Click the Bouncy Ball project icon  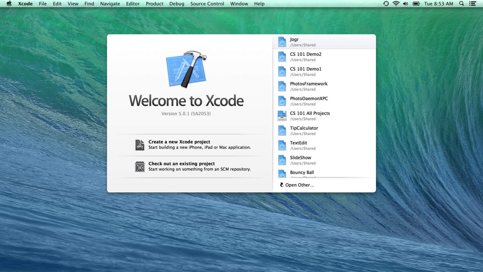pos(282,174)
